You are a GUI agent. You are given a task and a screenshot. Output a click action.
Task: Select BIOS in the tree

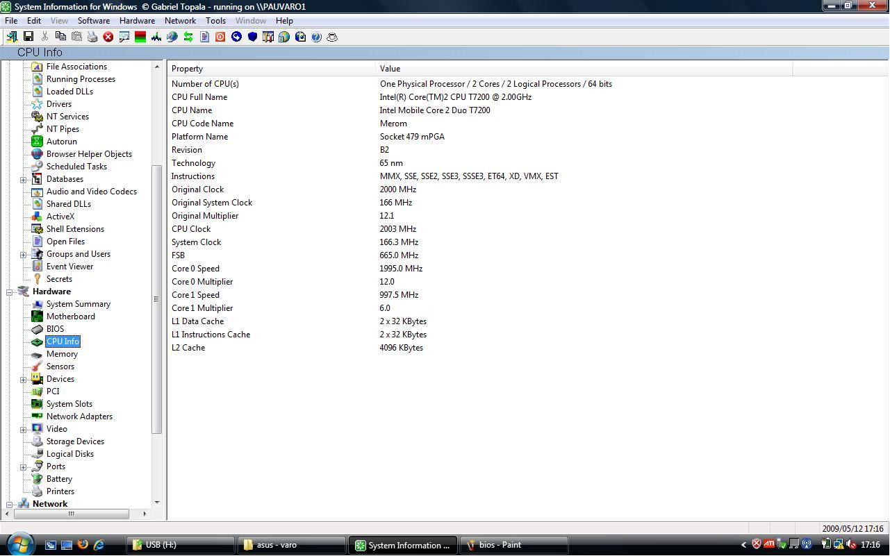click(55, 329)
